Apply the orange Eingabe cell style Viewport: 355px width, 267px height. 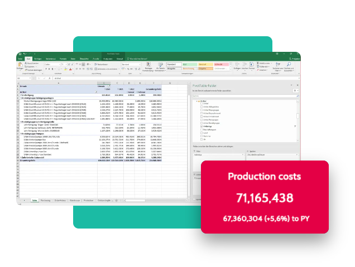(205, 69)
